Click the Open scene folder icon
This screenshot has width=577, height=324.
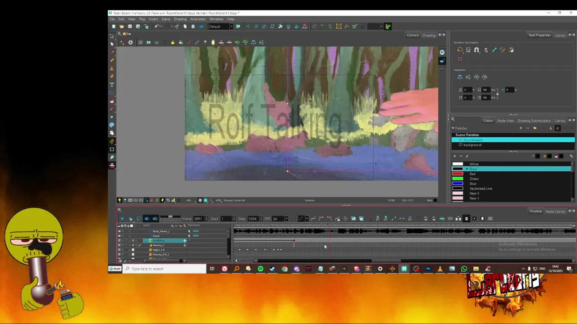(x=122, y=27)
